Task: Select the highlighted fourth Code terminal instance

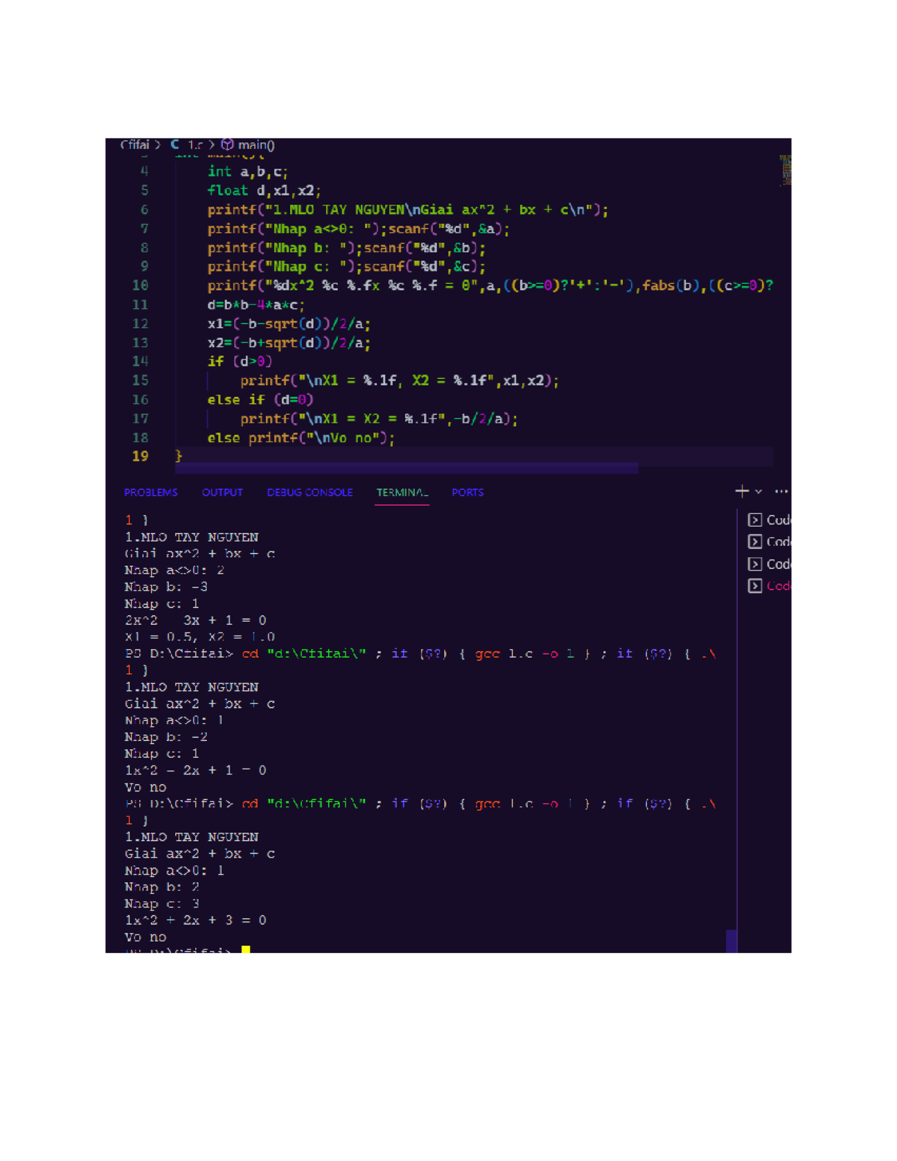Action: pyautogui.click(x=769, y=585)
